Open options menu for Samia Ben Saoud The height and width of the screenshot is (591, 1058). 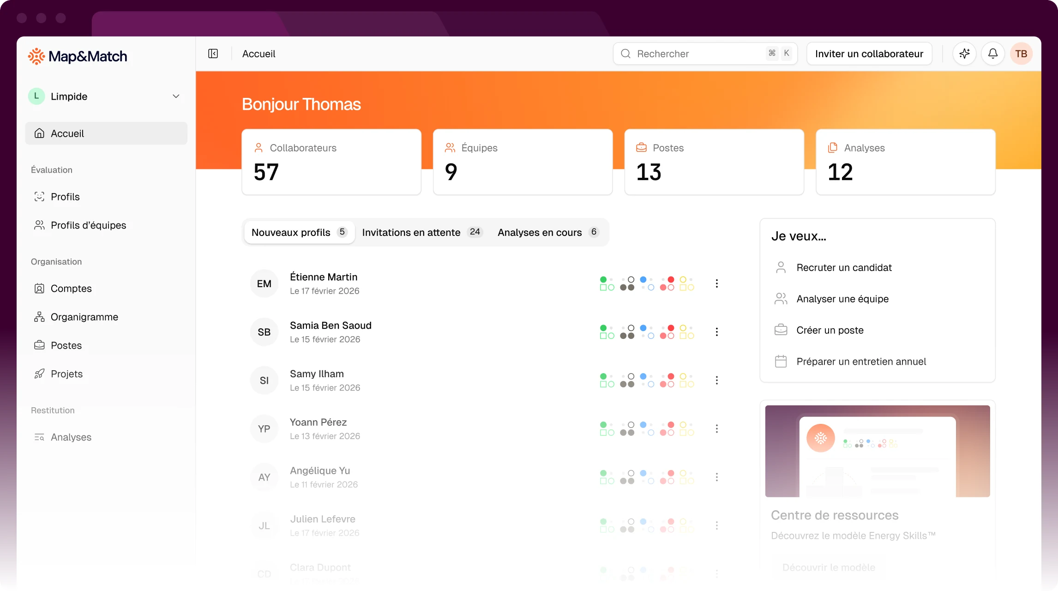[716, 332]
